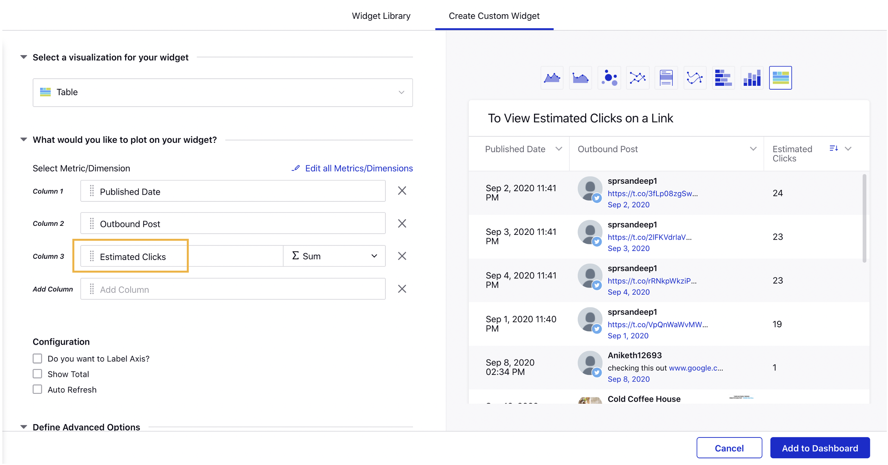This screenshot has height=465, width=888.
Task: Enable the Do you want to Label Axis checkbox
Action: (37, 358)
